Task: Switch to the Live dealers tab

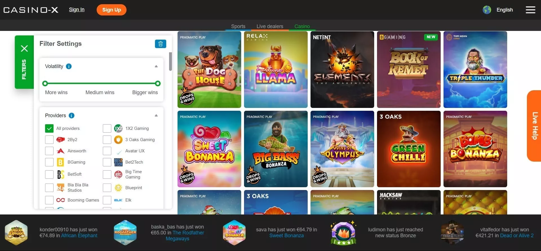Action: click(270, 26)
